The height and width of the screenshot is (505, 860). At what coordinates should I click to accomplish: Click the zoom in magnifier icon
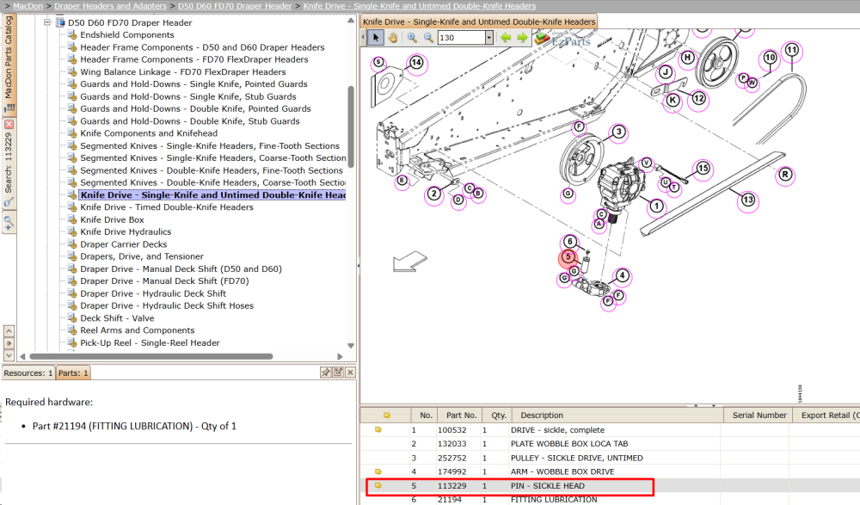412,37
